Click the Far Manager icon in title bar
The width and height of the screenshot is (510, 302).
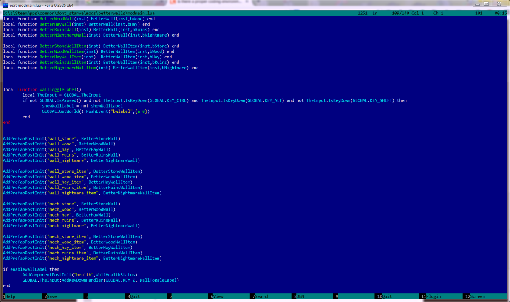(x=6, y=4)
